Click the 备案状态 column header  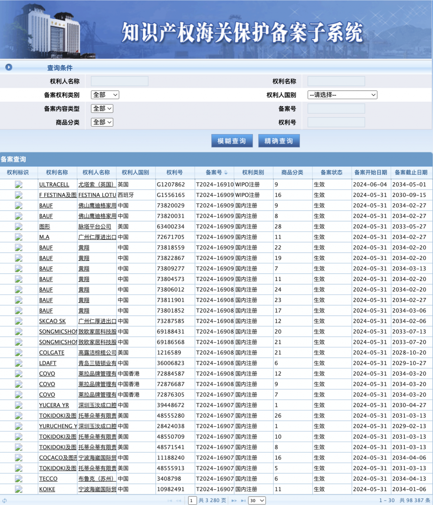[x=331, y=172]
